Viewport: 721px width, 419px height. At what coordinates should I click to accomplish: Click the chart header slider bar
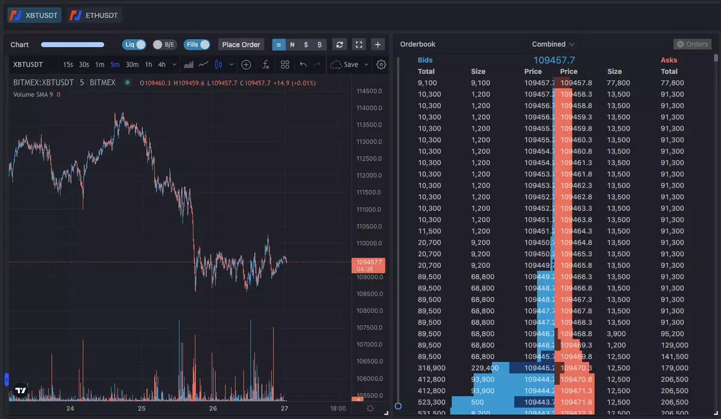tap(73, 44)
